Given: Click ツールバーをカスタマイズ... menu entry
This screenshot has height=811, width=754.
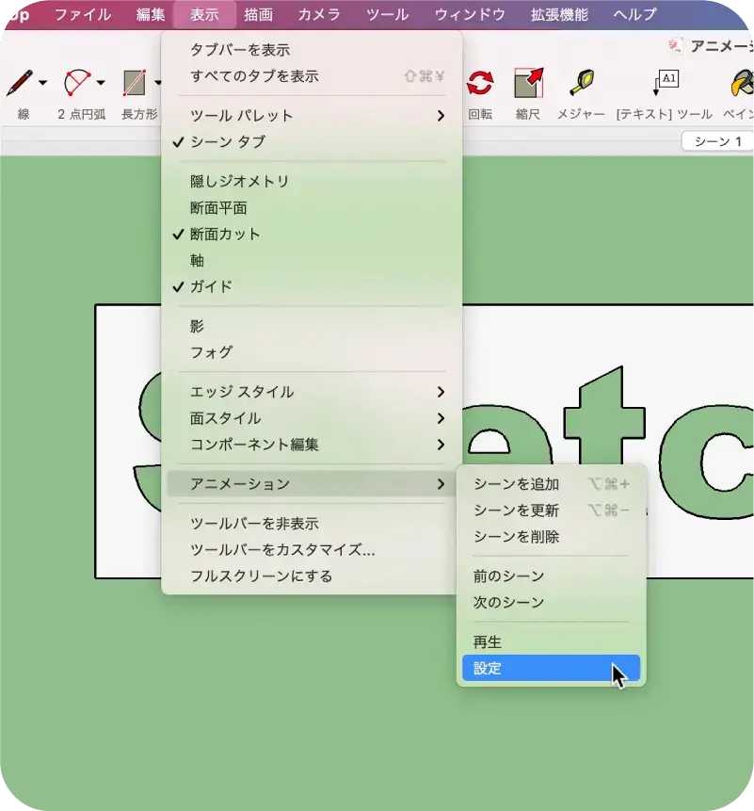Looking at the screenshot, I should tap(282, 550).
